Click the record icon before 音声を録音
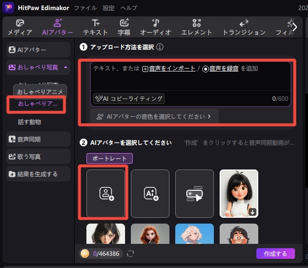 coord(206,69)
